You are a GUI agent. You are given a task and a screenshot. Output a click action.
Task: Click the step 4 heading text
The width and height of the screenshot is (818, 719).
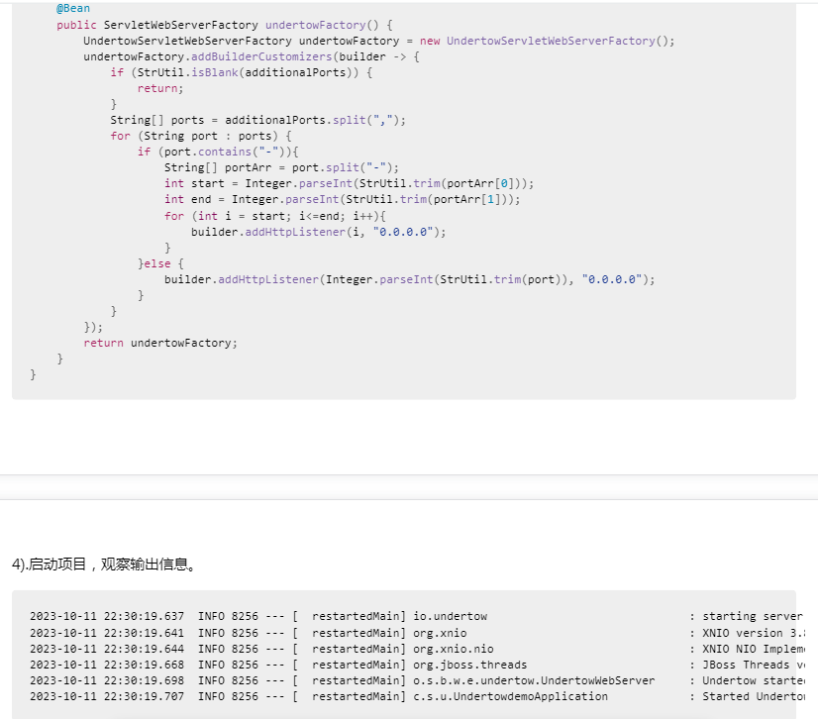click(x=104, y=565)
